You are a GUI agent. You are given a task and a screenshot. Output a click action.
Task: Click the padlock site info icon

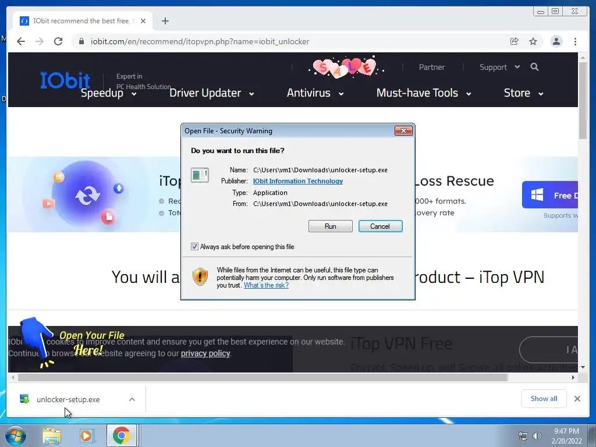tap(81, 41)
